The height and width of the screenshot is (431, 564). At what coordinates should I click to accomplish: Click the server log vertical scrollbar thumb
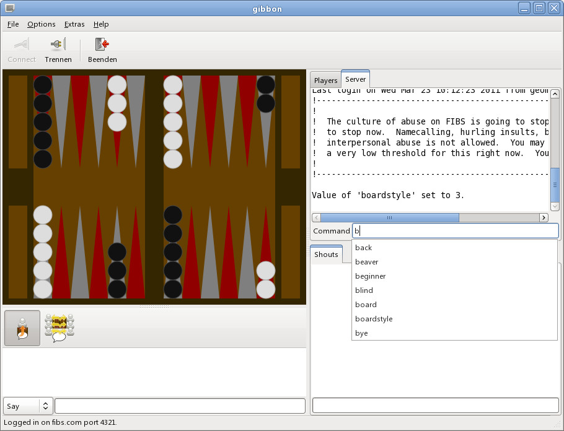(x=555, y=185)
